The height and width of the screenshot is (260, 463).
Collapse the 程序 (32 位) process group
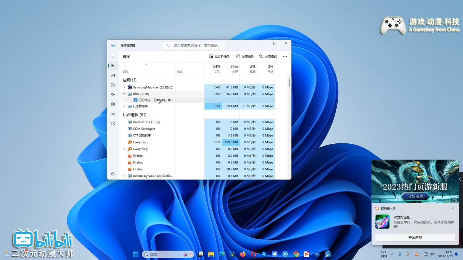pyautogui.click(x=124, y=94)
